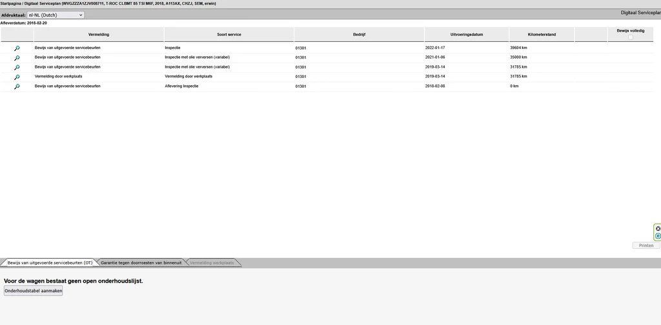Click magnifier icon for the 35000 km service entry
The image size is (661, 325).
coord(17,58)
